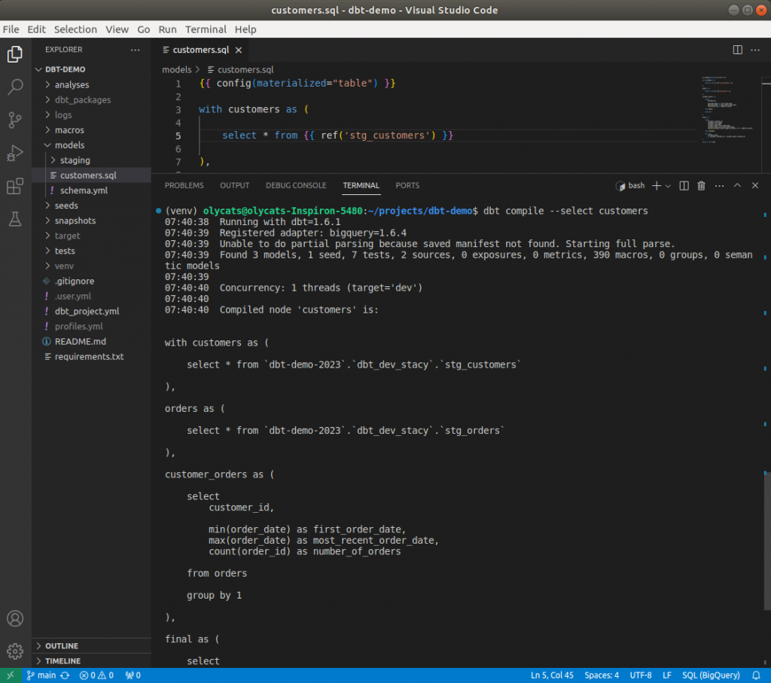Switch to the Output panel tab
Screen dimensions: 771x683
click(x=235, y=185)
